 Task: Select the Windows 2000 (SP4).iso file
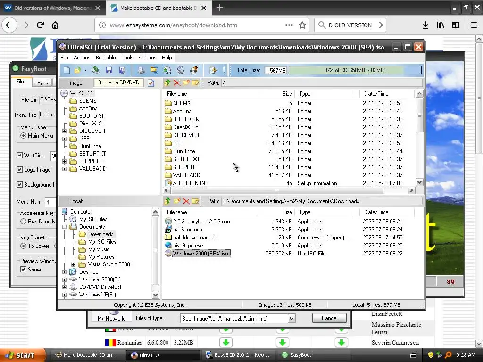point(200,254)
